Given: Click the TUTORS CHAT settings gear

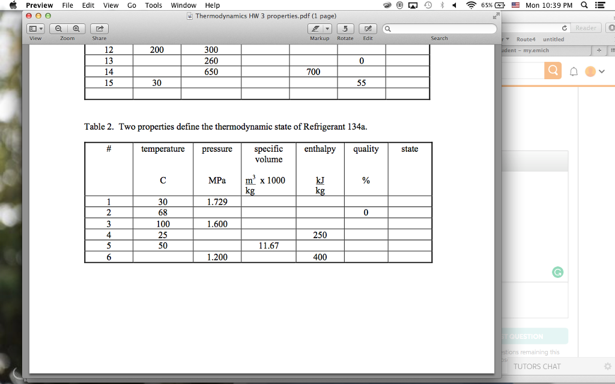Looking at the screenshot, I should pyautogui.click(x=607, y=366).
